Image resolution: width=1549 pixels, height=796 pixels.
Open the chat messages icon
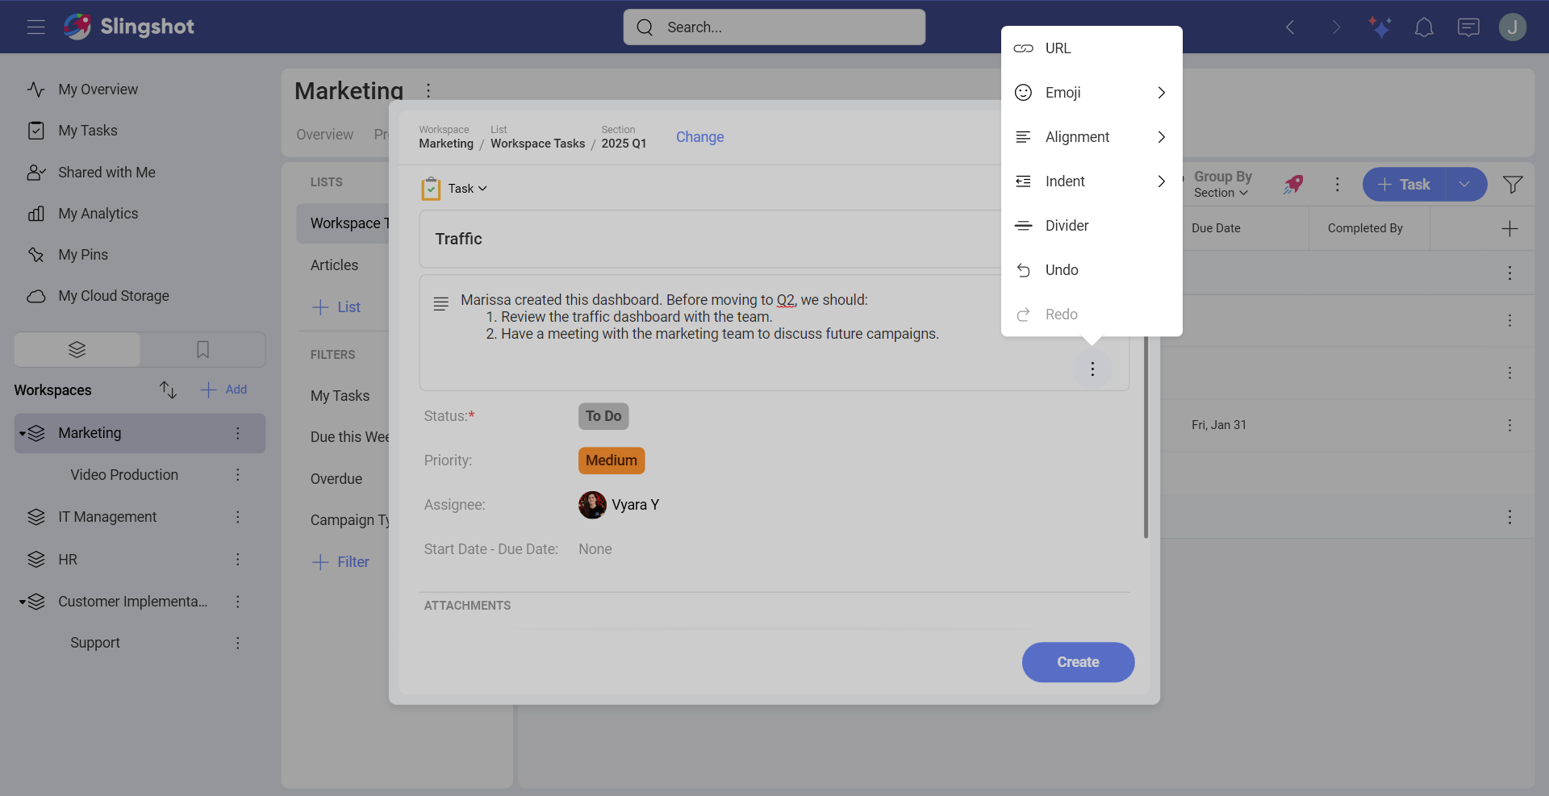click(1468, 27)
